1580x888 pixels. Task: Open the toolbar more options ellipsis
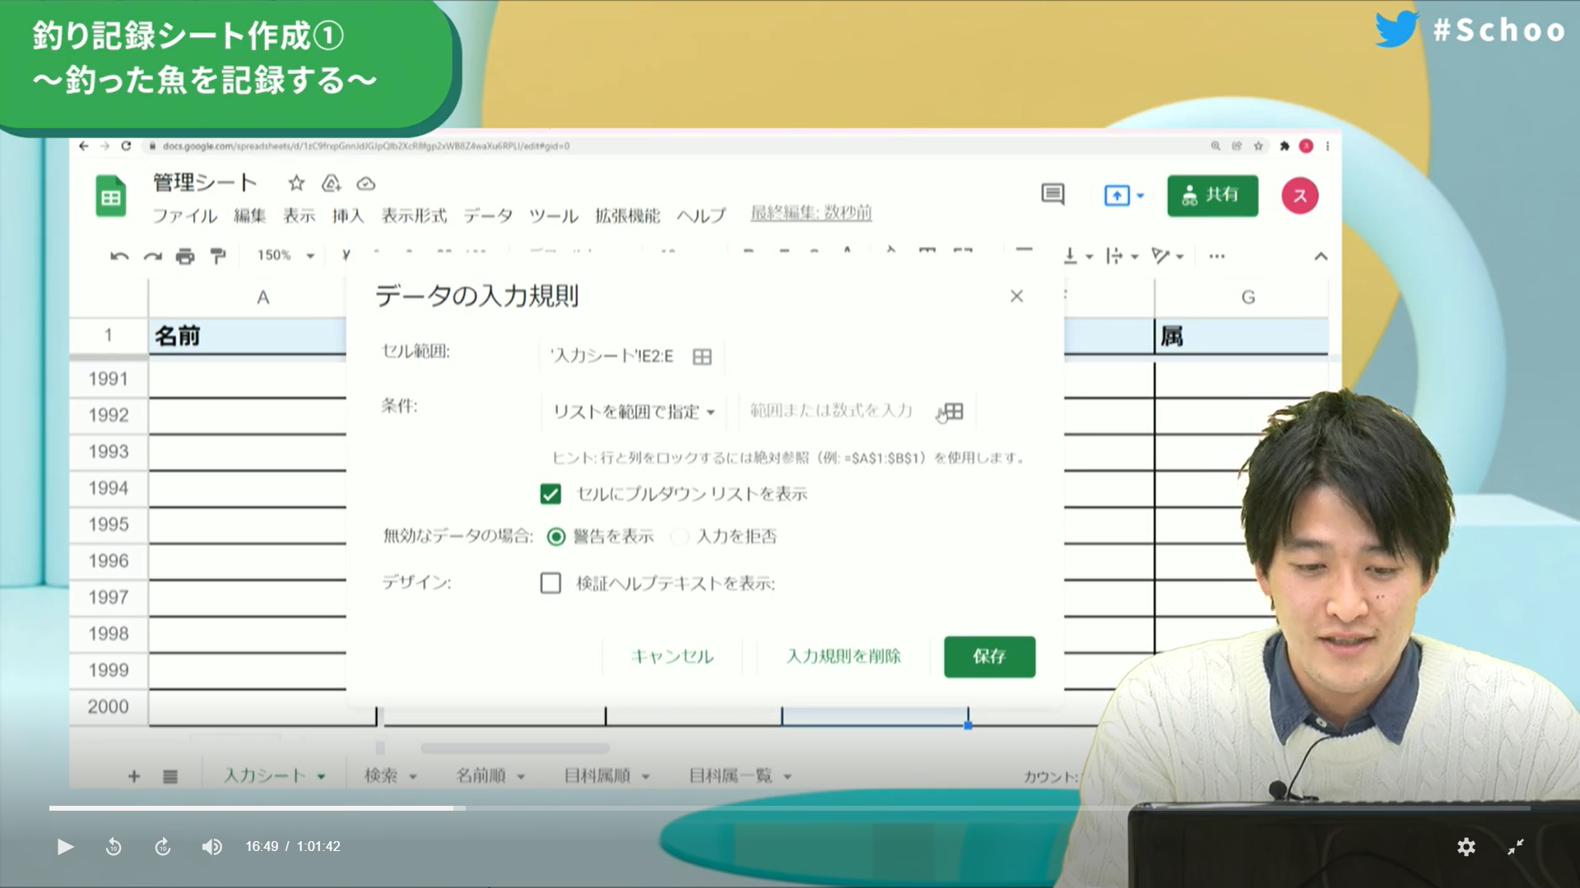pos(1217,257)
